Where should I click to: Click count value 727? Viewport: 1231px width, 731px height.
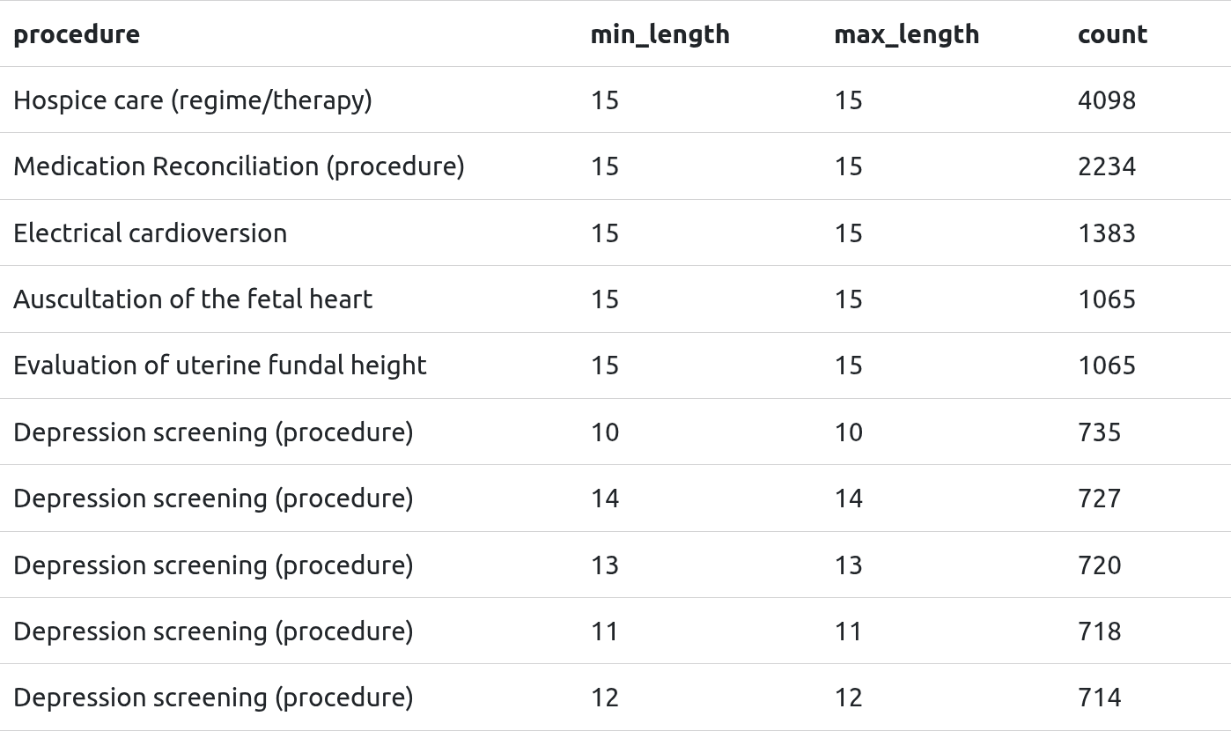[1099, 498]
